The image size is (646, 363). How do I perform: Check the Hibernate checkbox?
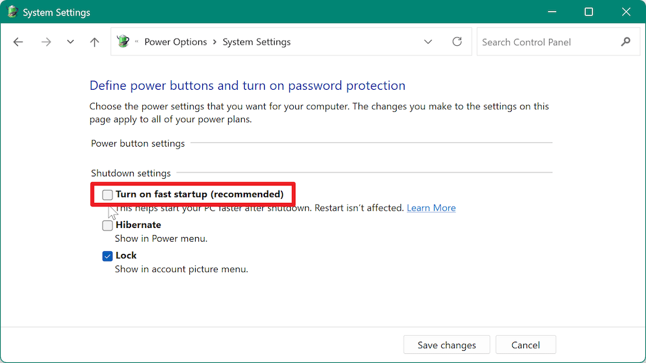click(107, 225)
